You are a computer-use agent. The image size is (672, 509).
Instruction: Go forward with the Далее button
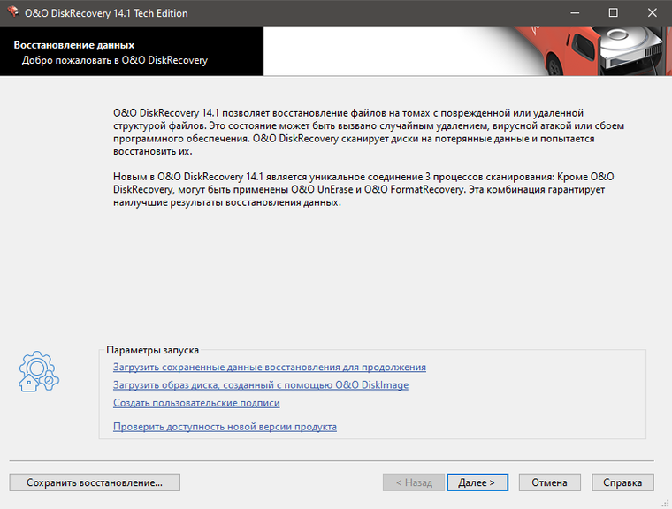click(477, 482)
